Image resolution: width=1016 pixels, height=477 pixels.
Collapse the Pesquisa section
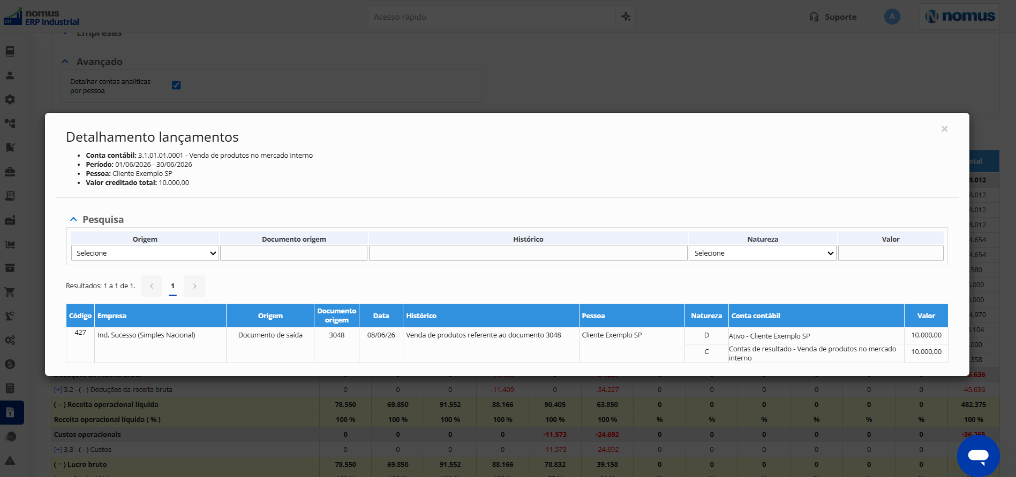click(x=73, y=220)
